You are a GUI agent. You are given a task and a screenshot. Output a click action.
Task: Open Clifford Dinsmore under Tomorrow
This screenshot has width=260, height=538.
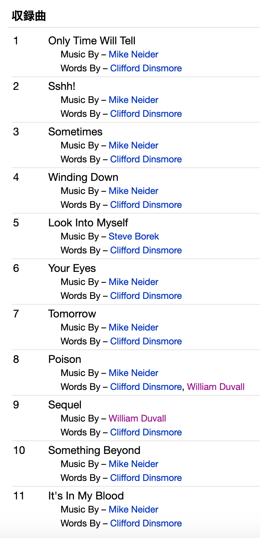tap(146, 341)
